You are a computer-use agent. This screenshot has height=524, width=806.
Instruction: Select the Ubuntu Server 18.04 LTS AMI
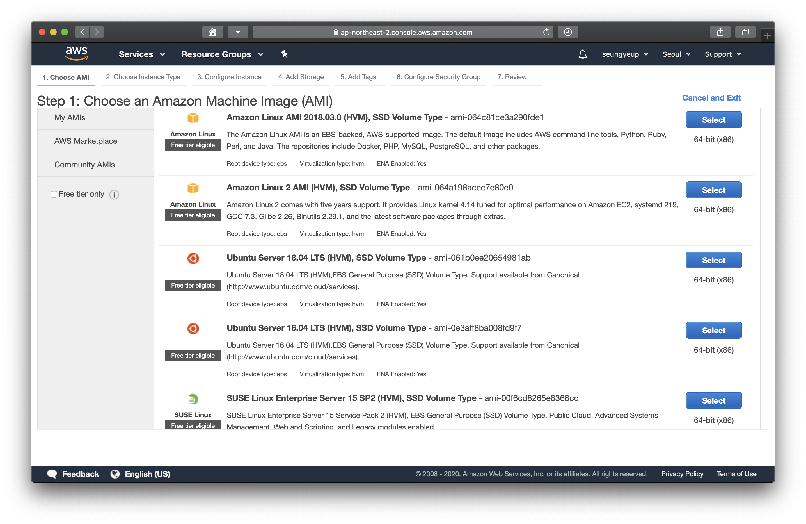click(x=713, y=260)
